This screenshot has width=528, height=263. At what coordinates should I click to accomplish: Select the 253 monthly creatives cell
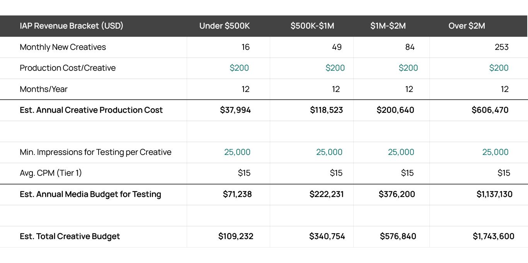point(501,47)
